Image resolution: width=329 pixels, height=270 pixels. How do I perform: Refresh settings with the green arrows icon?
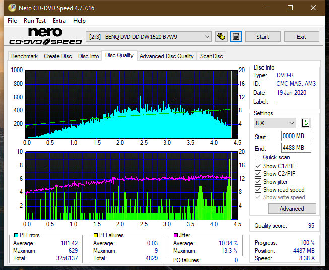(306, 123)
